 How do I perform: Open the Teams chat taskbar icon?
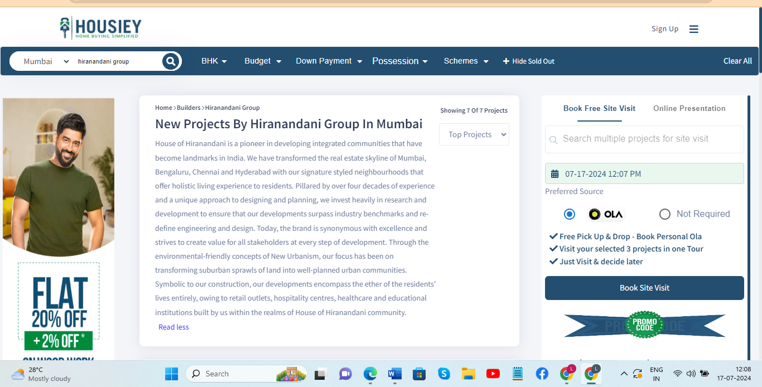coord(345,374)
